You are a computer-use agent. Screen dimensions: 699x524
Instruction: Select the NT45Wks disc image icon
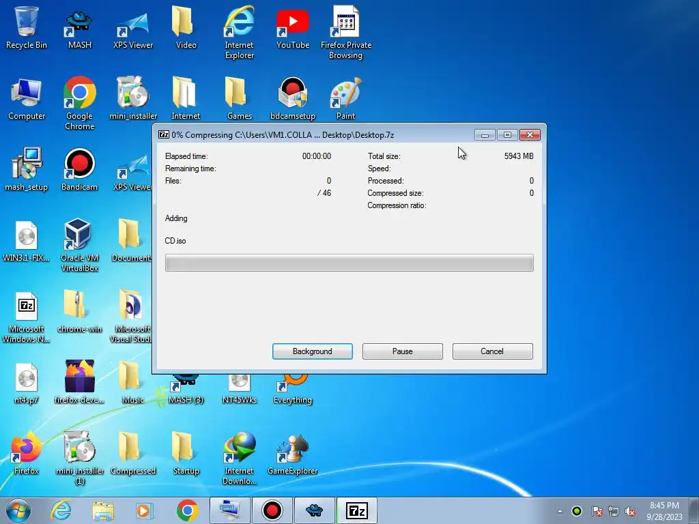tap(240, 390)
